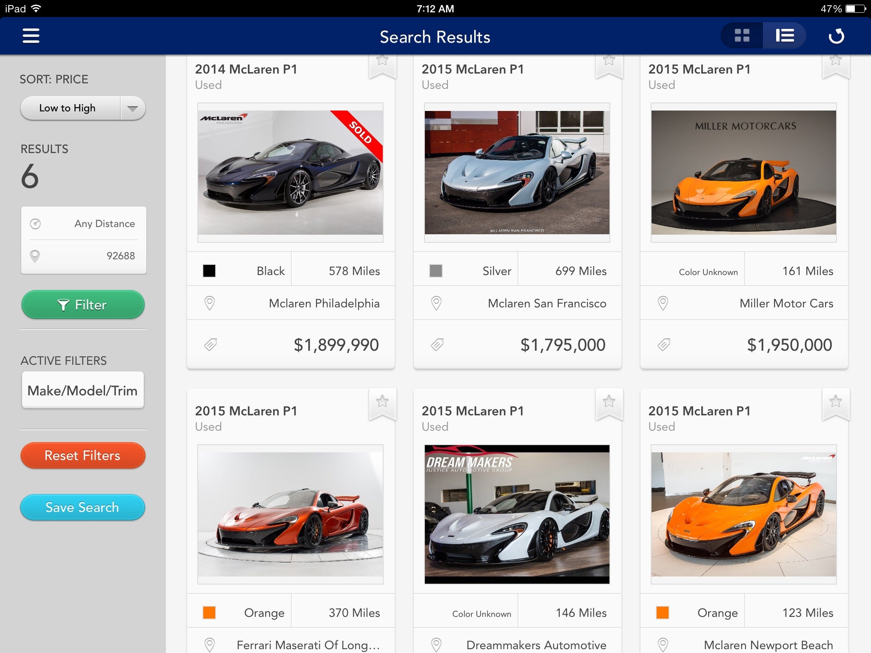Select the $1,899,990 price
This screenshot has width=871, height=653.
336,345
